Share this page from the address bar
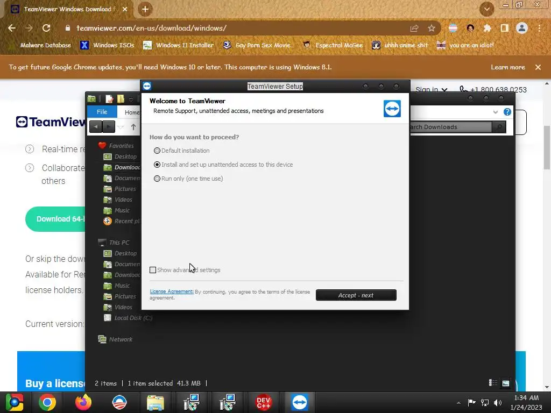551x413 pixels. tap(414, 28)
